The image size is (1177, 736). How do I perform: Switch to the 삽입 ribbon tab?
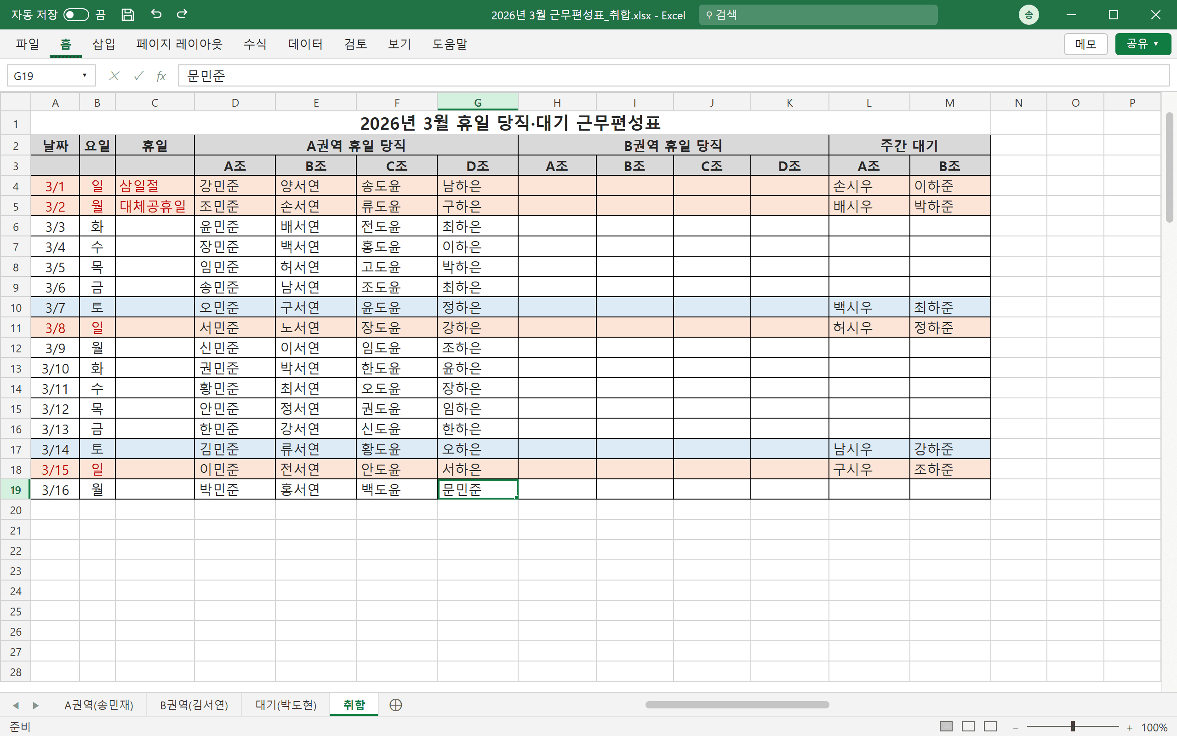(x=103, y=44)
